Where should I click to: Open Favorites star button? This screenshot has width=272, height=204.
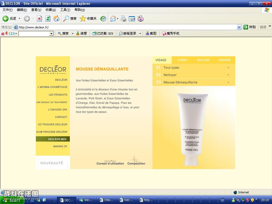pyautogui.click(x=88, y=19)
